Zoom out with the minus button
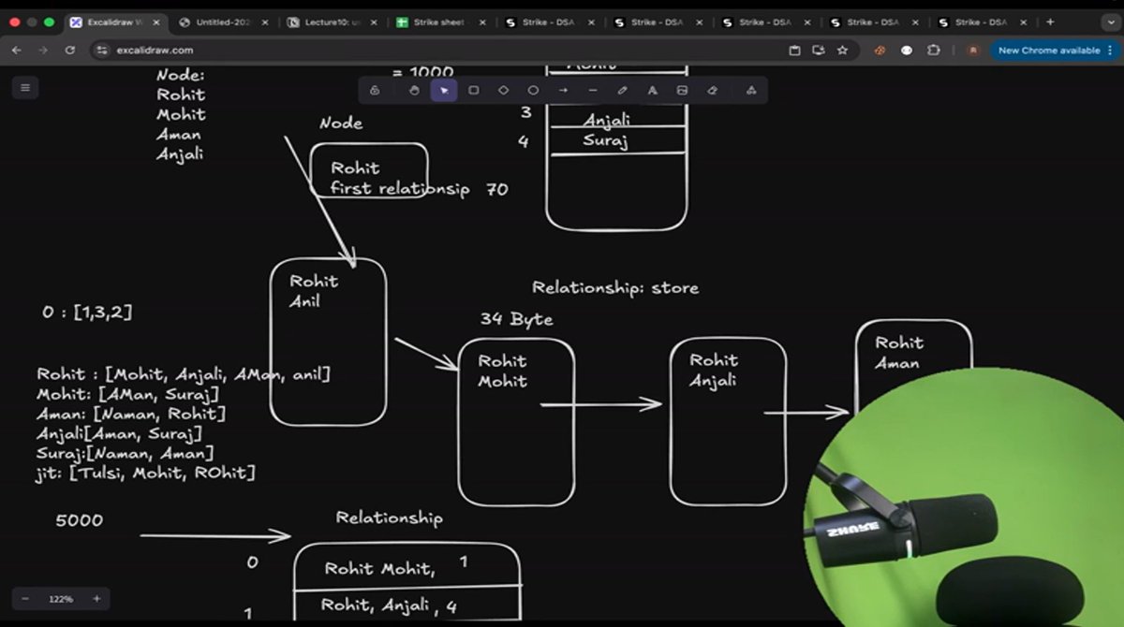Image resolution: width=1124 pixels, height=627 pixels. point(25,599)
